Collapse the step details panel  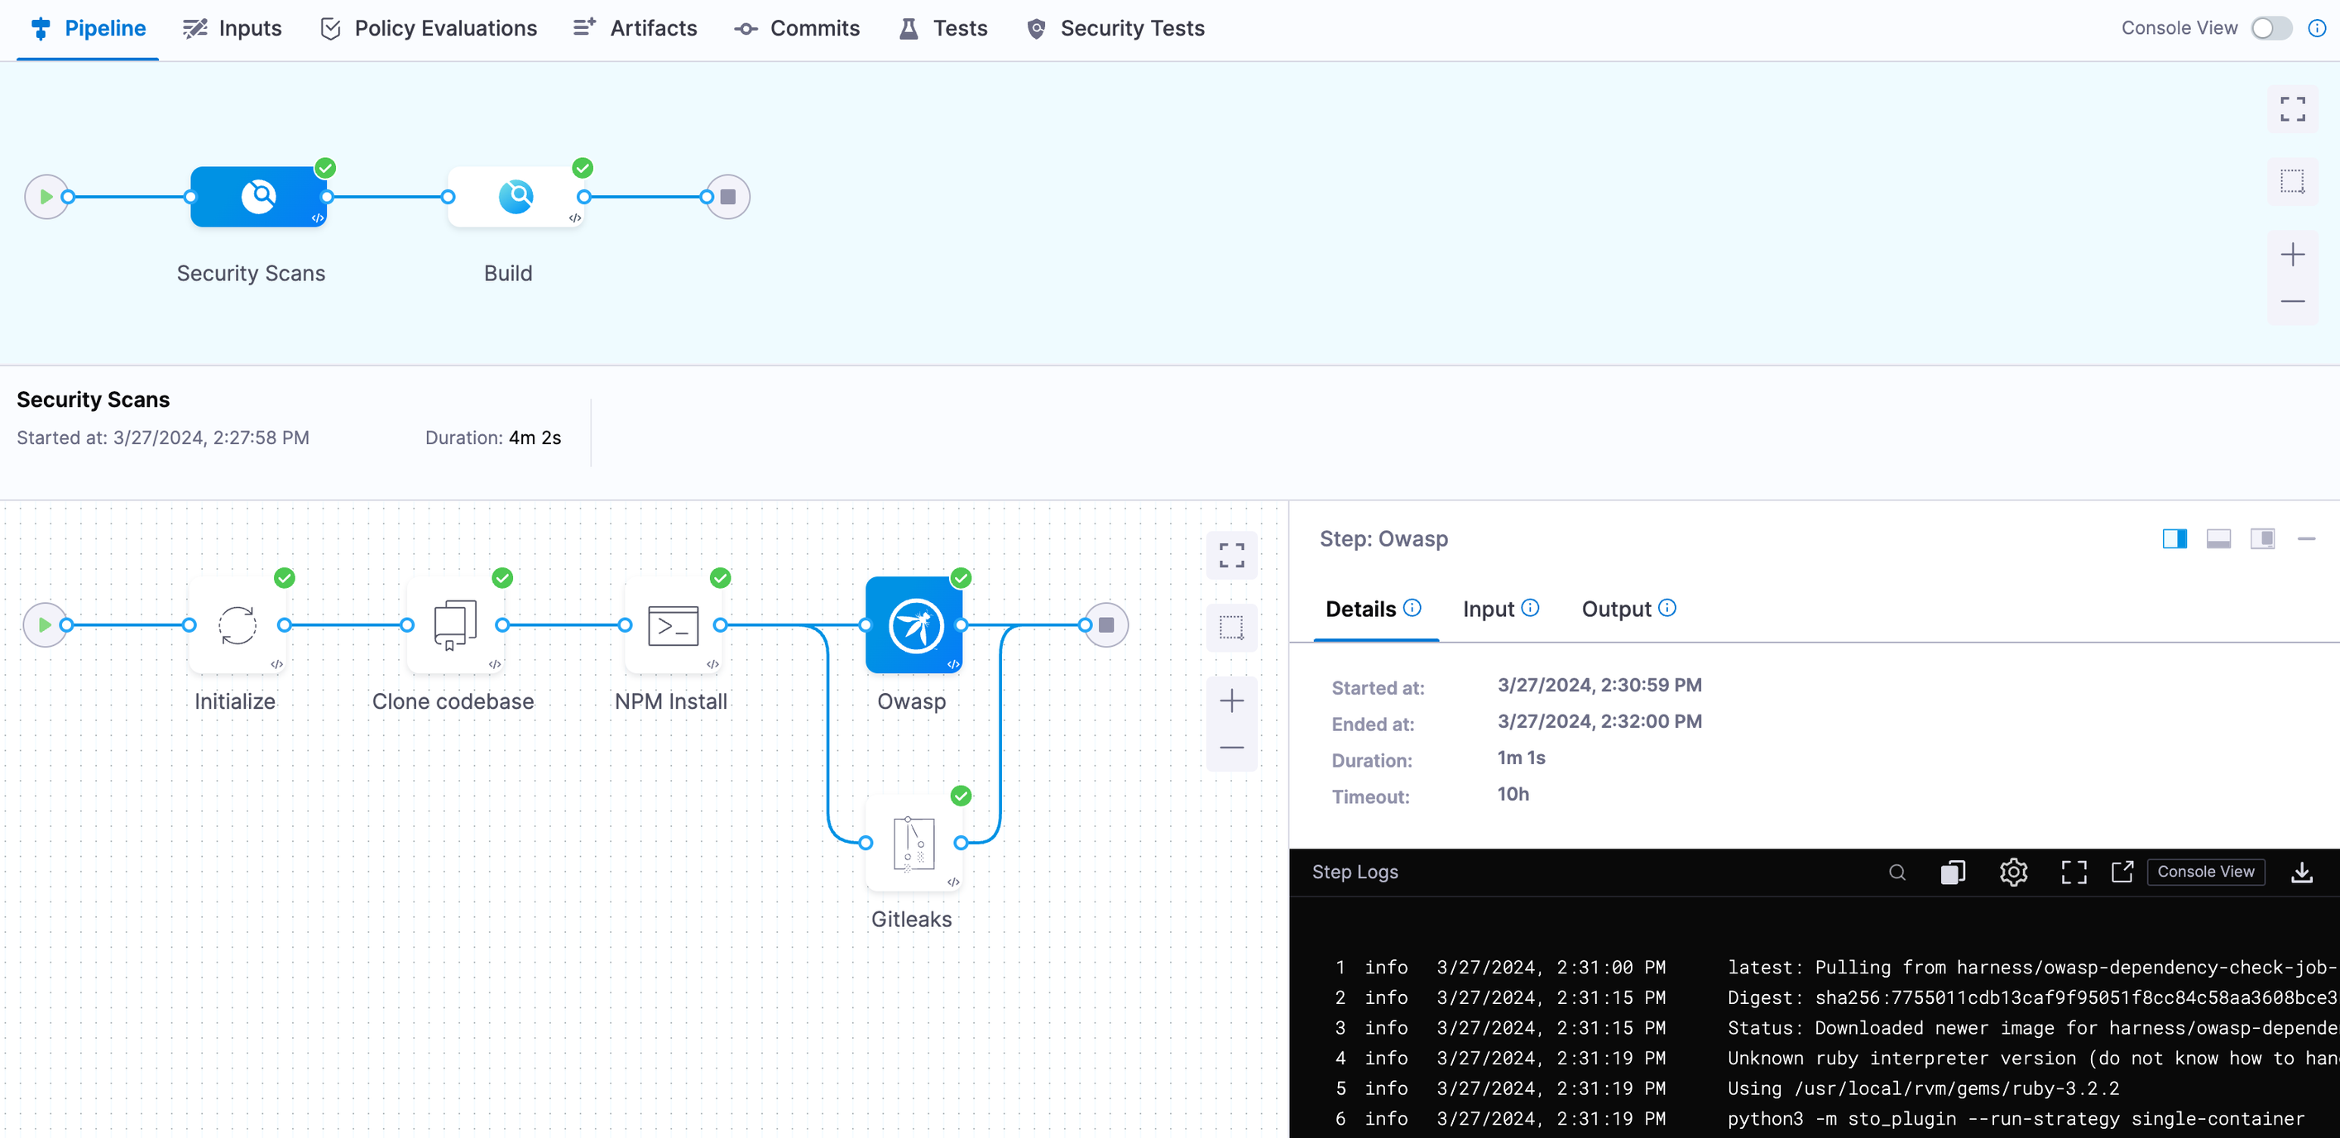[2305, 538]
